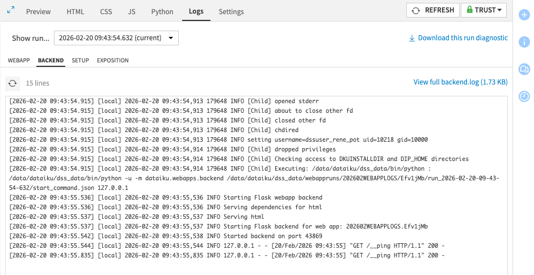Screen dimensions: 534x275
Task: Show the WEBAPP log sub-tab
Action: pos(19,60)
